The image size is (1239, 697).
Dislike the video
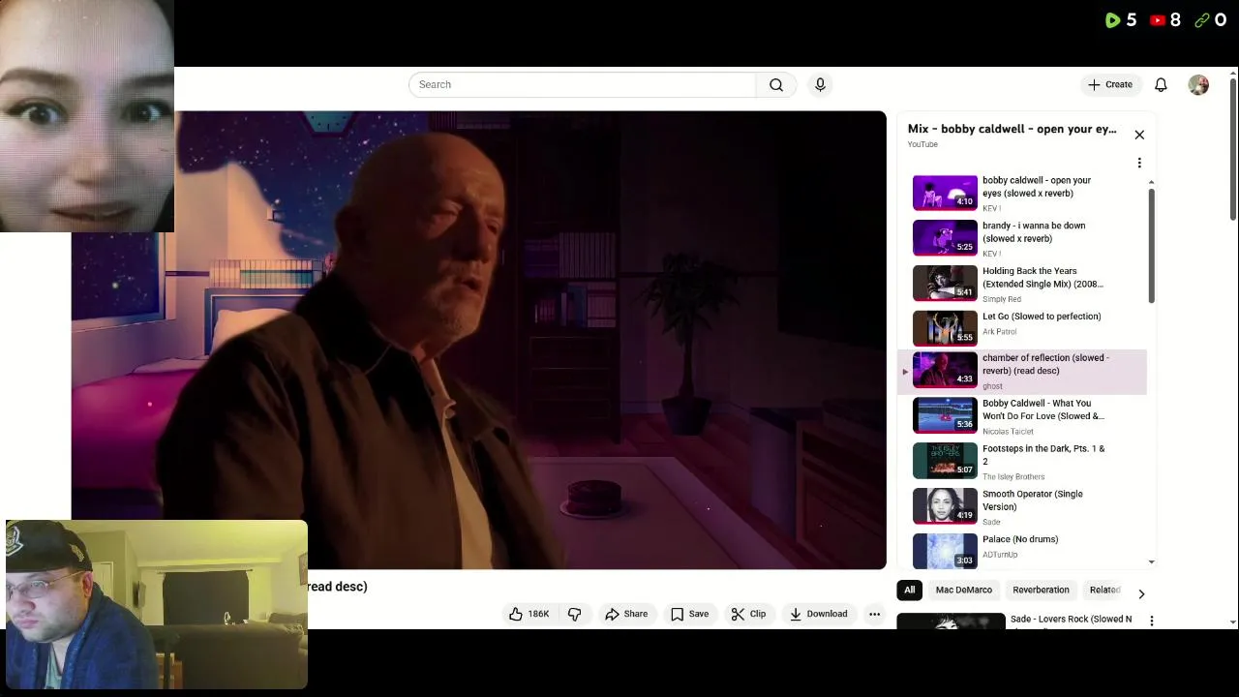pyautogui.click(x=575, y=614)
